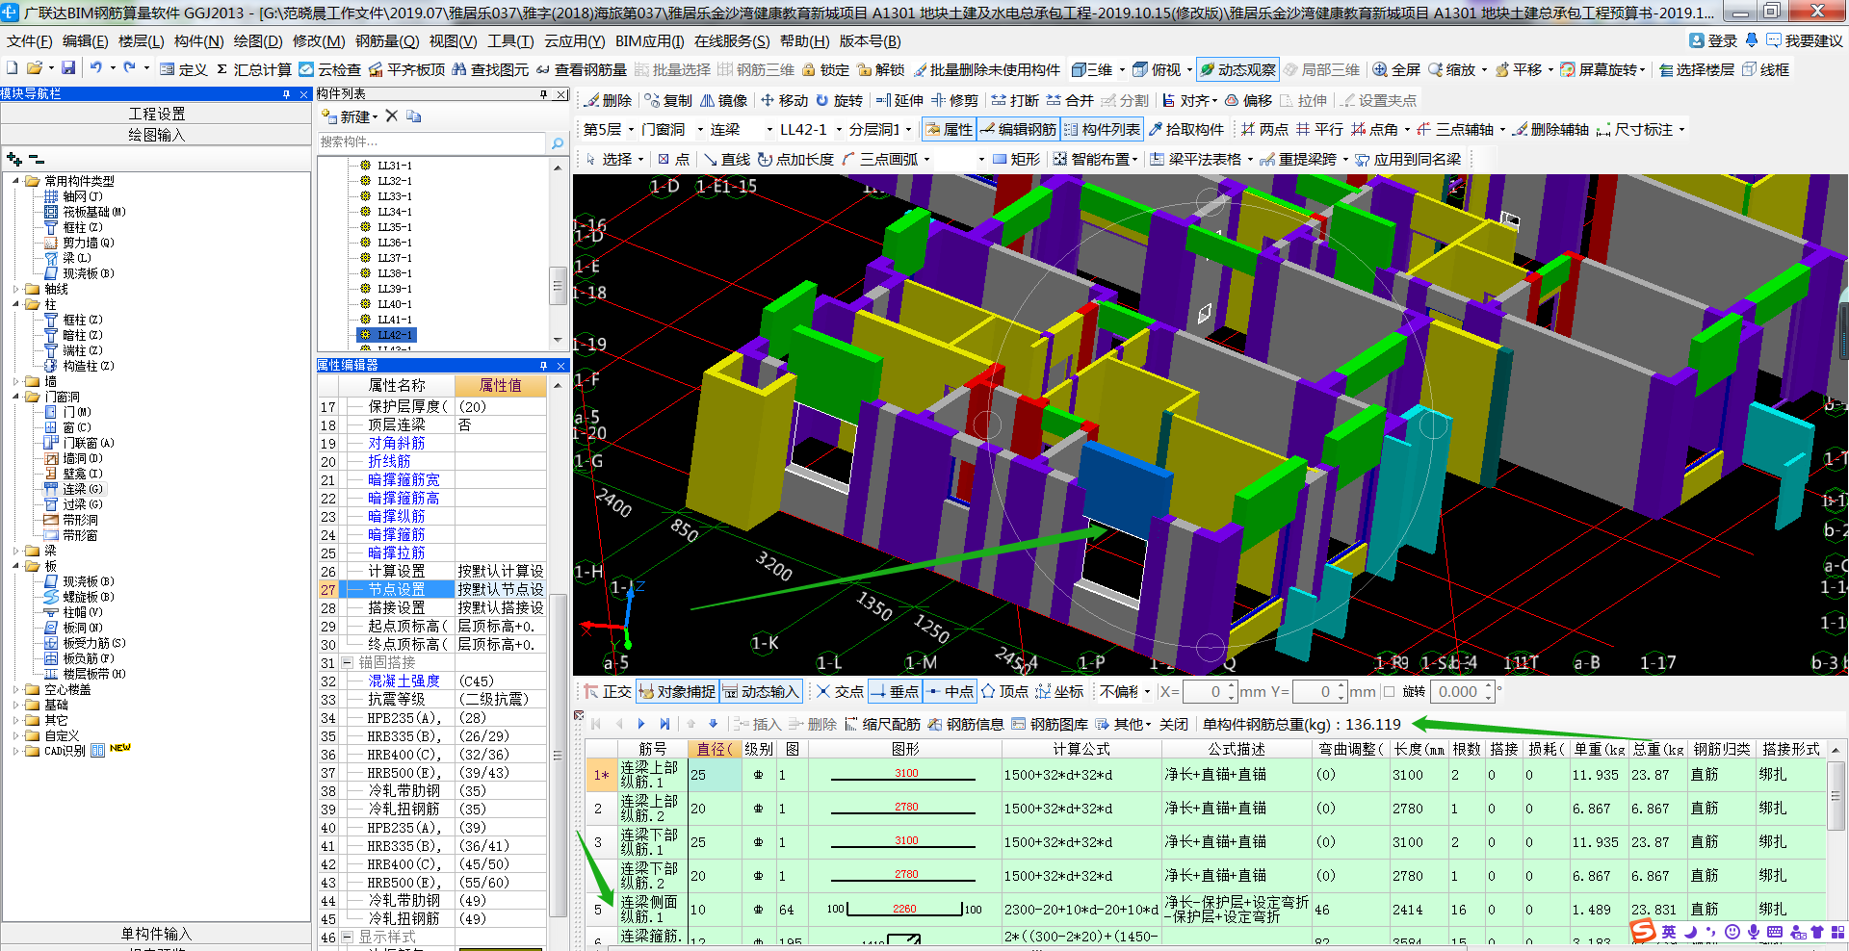Toggle 垂点 perpendicular snap
Image resolution: width=1849 pixels, height=951 pixels.
(895, 691)
